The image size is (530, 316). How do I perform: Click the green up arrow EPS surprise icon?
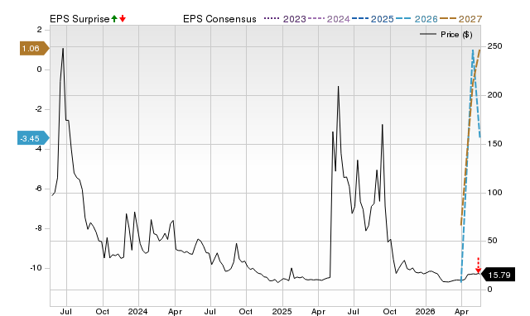click(114, 19)
